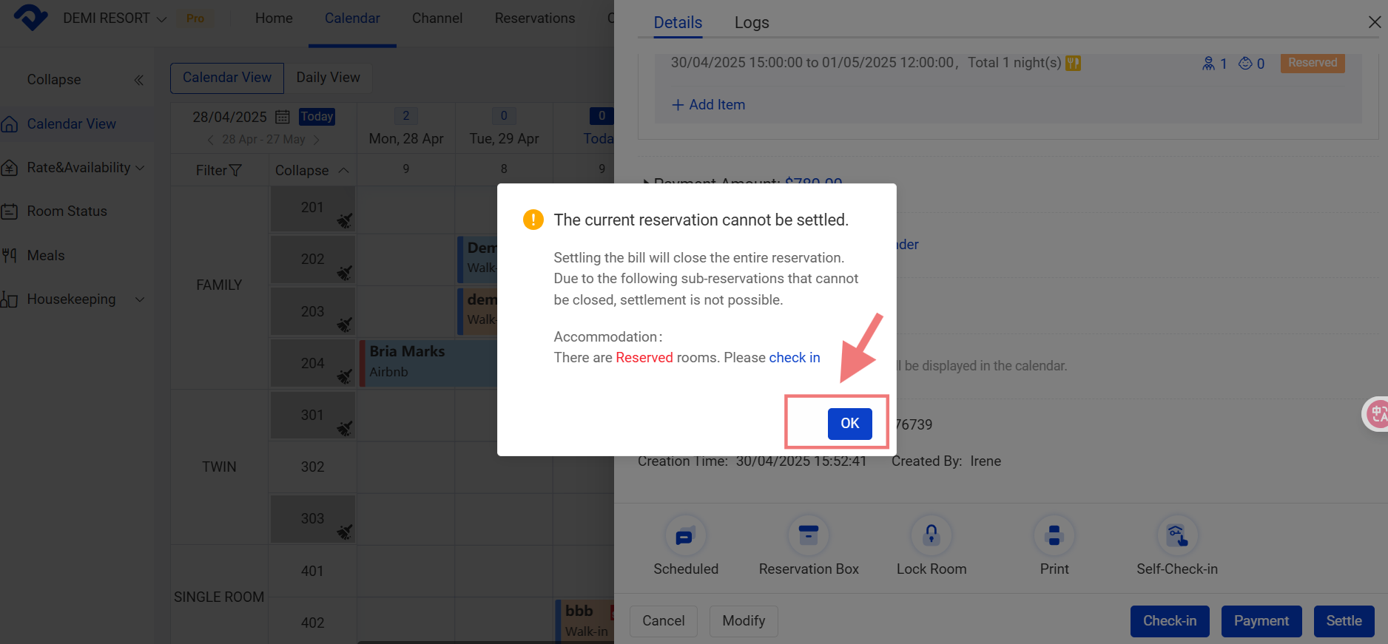Viewport: 1388px width, 644px height.
Task: Click the Scheduled icon
Action: 685,536
